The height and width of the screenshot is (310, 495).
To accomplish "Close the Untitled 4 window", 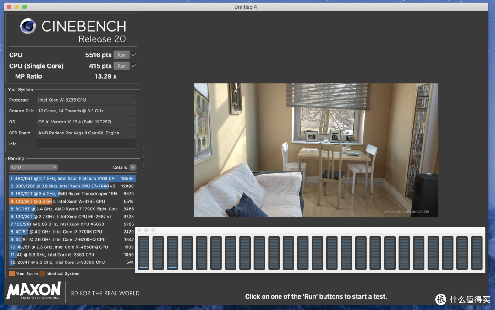I will coord(9,6).
